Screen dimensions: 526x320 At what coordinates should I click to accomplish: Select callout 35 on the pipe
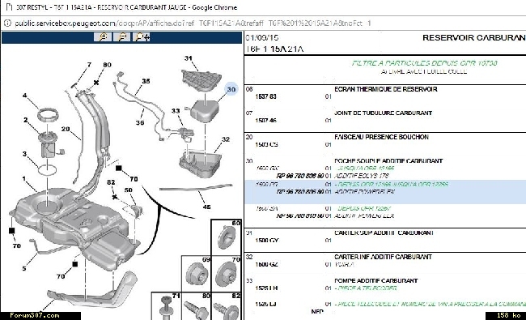pos(146,81)
